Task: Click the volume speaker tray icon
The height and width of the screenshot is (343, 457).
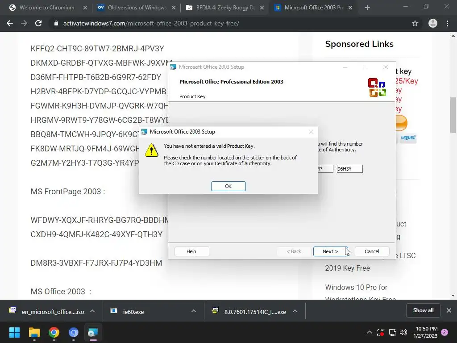Action: point(403,332)
